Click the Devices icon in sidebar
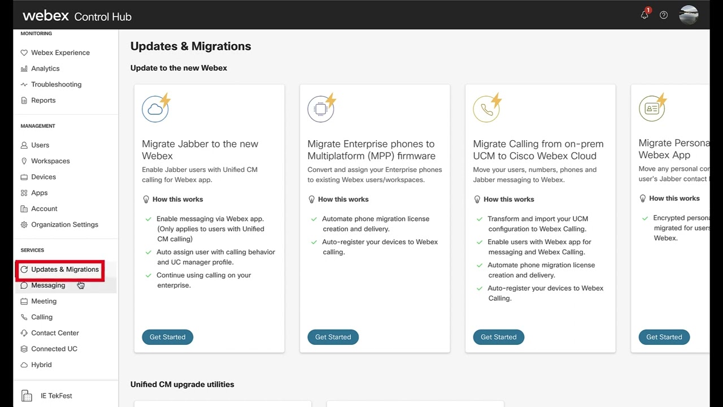The height and width of the screenshot is (407, 723). [24, 177]
